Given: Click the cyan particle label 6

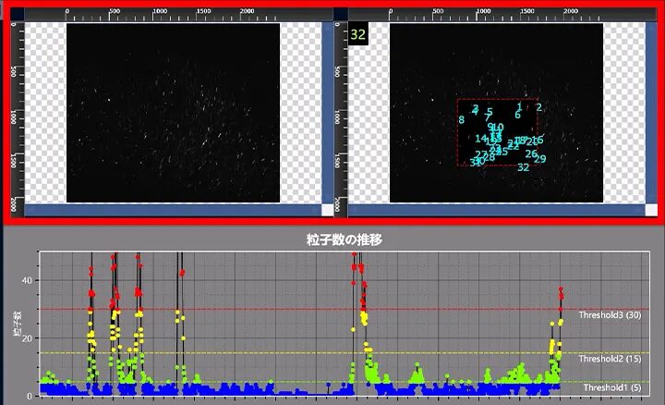Looking at the screenshot, I should point(517,115).
